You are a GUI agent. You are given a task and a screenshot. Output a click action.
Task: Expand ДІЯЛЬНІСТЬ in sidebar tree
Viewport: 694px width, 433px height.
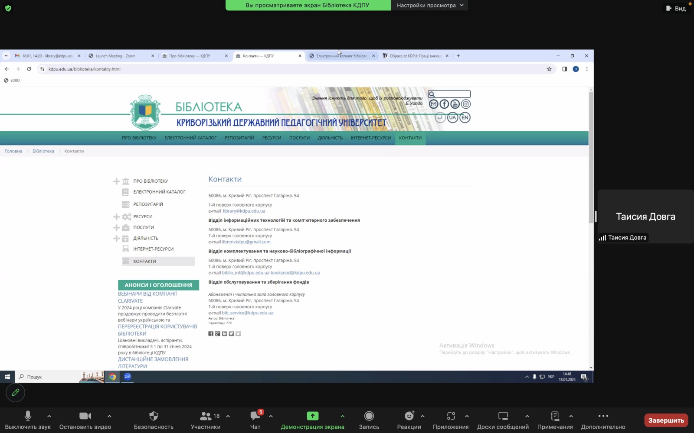click(x=116, y=238)
